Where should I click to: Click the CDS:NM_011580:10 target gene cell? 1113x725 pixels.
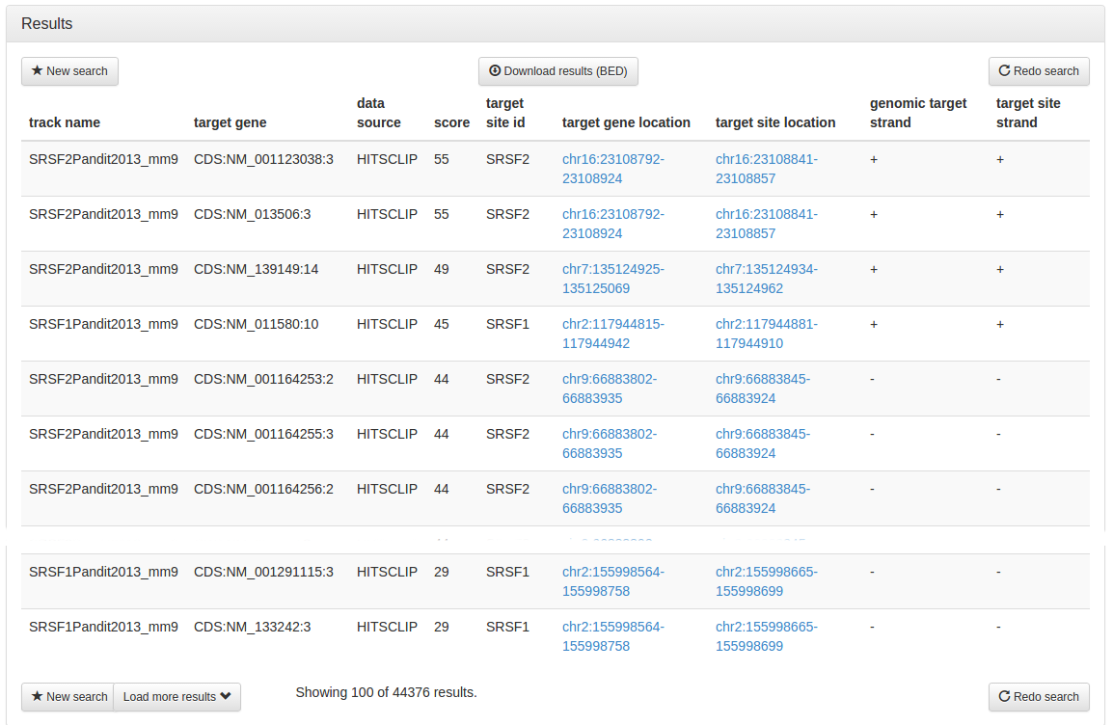coord(257,324)
